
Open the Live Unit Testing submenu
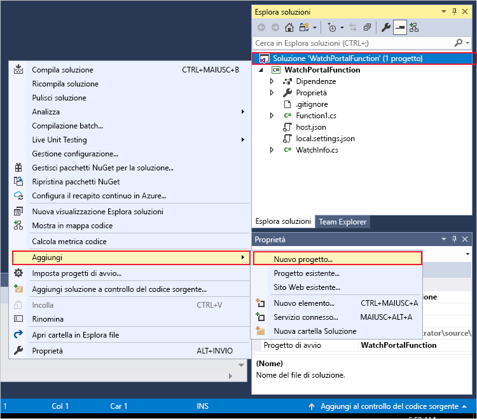(130, 140)
